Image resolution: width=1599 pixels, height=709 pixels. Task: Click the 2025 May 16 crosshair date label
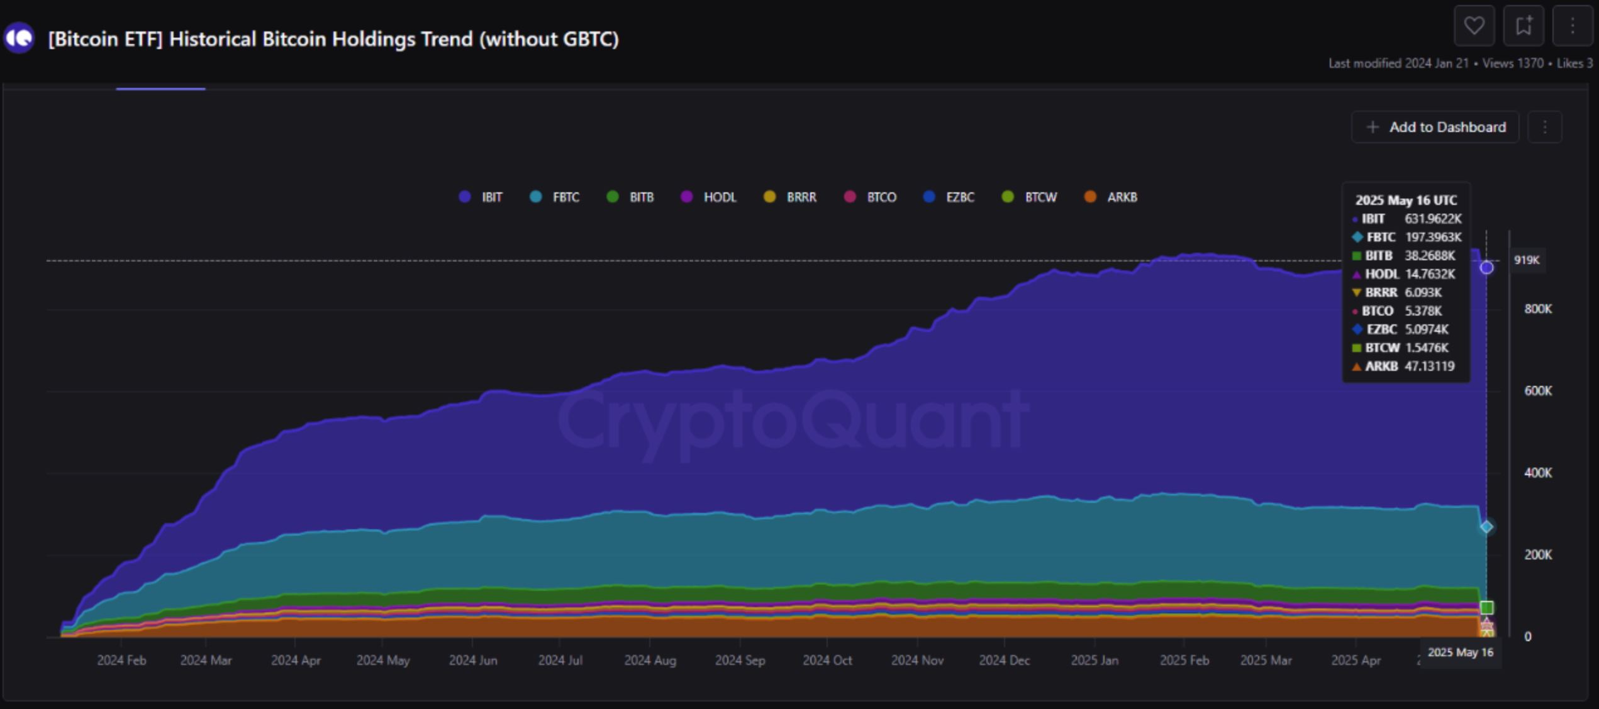click(x=1461, y=652)
